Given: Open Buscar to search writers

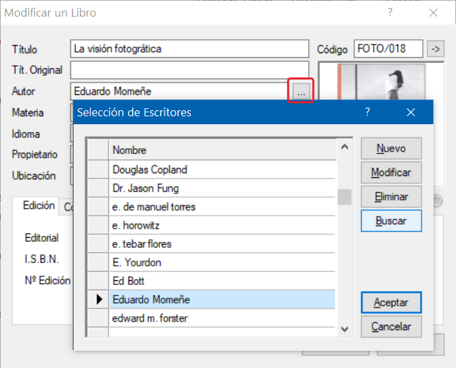Looking at the screenshot, I should coord(391,221).
